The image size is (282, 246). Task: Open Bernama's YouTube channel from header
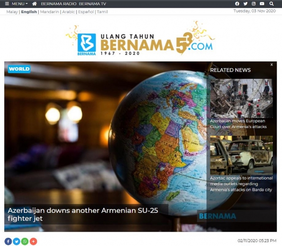point(262,4)
